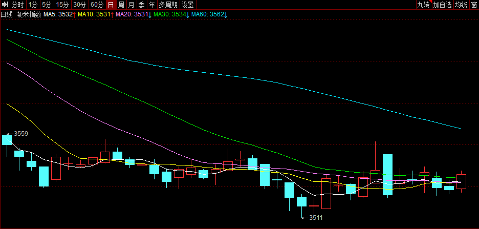
Task: Open 设置 settings
Action: (x=188, y=5)
